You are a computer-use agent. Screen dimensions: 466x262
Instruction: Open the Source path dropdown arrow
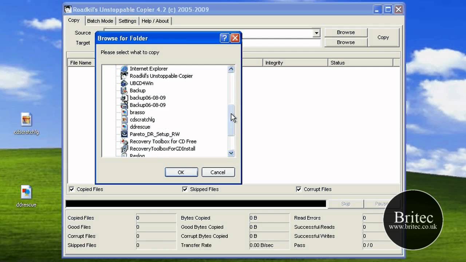coord(316,33)
